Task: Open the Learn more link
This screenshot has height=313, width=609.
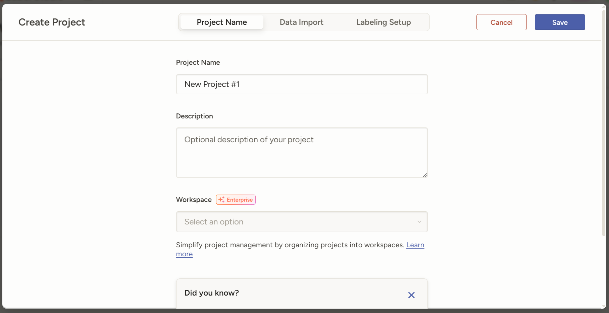Action: (415, 245)
